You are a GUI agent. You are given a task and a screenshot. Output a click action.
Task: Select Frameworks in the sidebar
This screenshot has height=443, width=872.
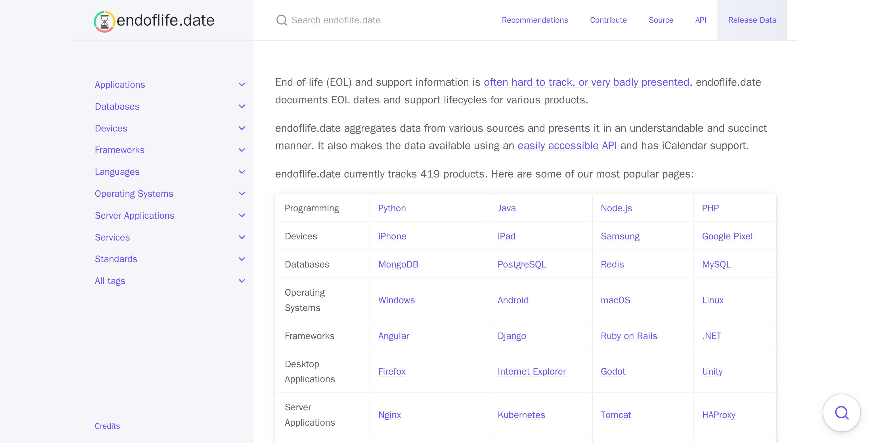120,150
